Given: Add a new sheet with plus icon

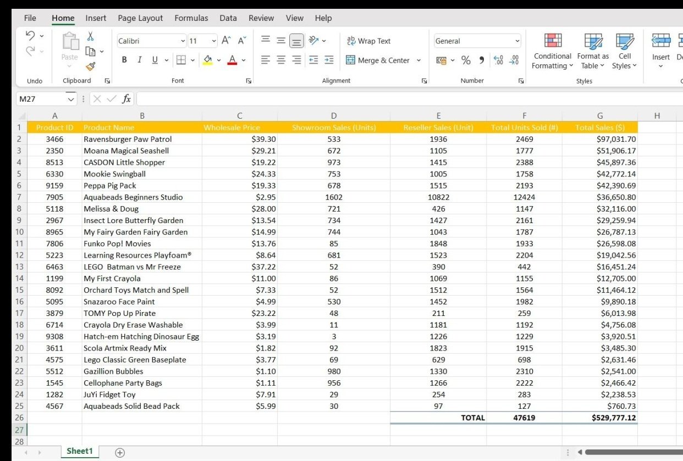Looking at the screenshot, I should pos(119,452).
